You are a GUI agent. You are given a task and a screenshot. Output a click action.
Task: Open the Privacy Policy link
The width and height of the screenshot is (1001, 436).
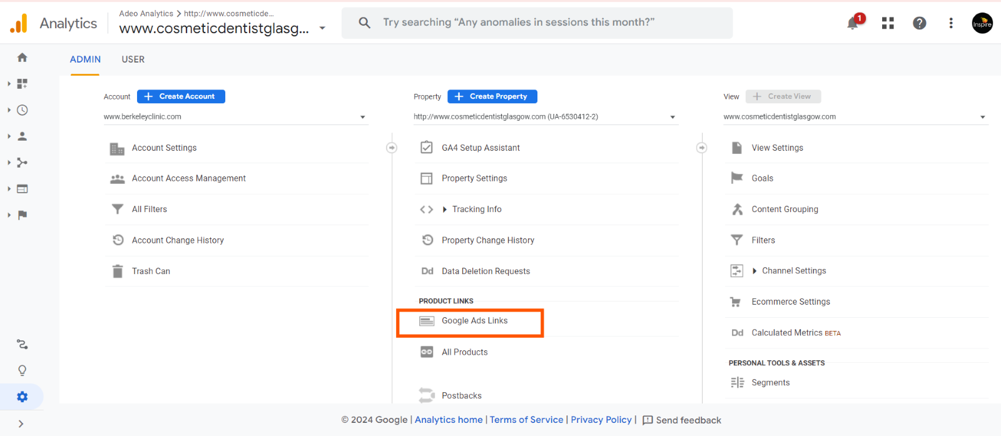pyautogui.click(x=601, y=420)
